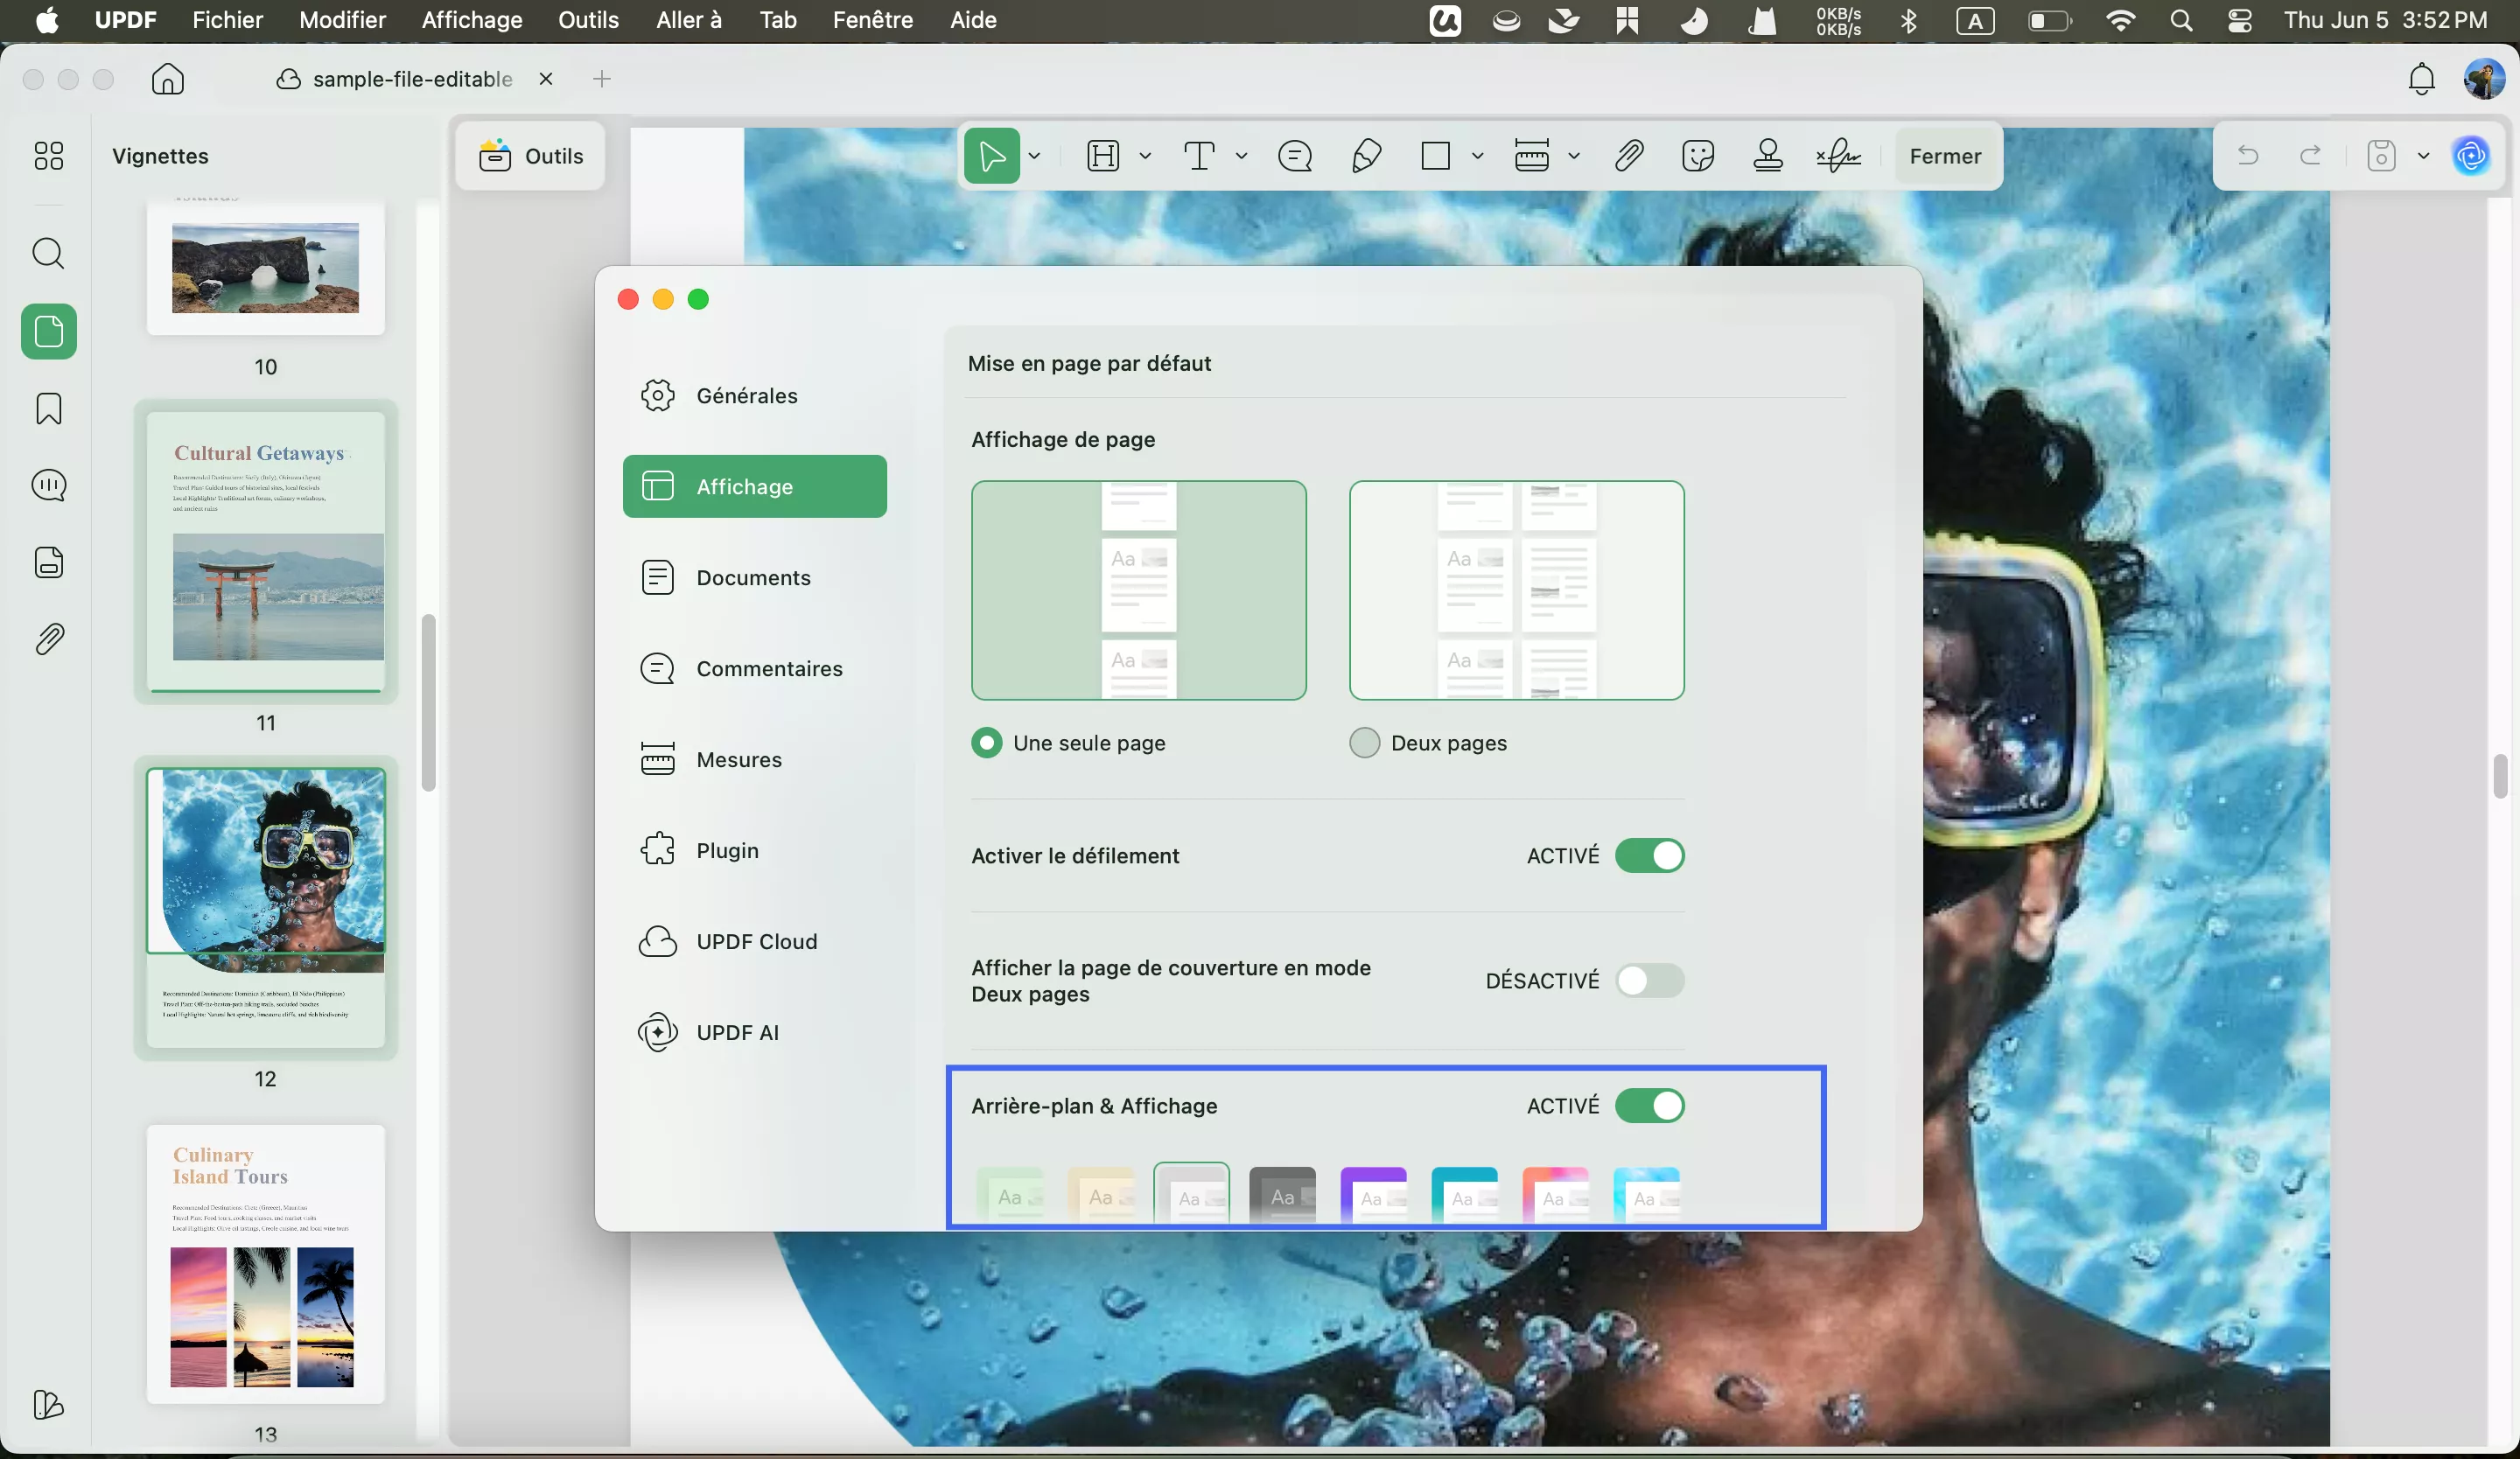The width and height of the screenshot is (2520, 1459).
Task: Open the Aller à menu
Action: (688, 20)
